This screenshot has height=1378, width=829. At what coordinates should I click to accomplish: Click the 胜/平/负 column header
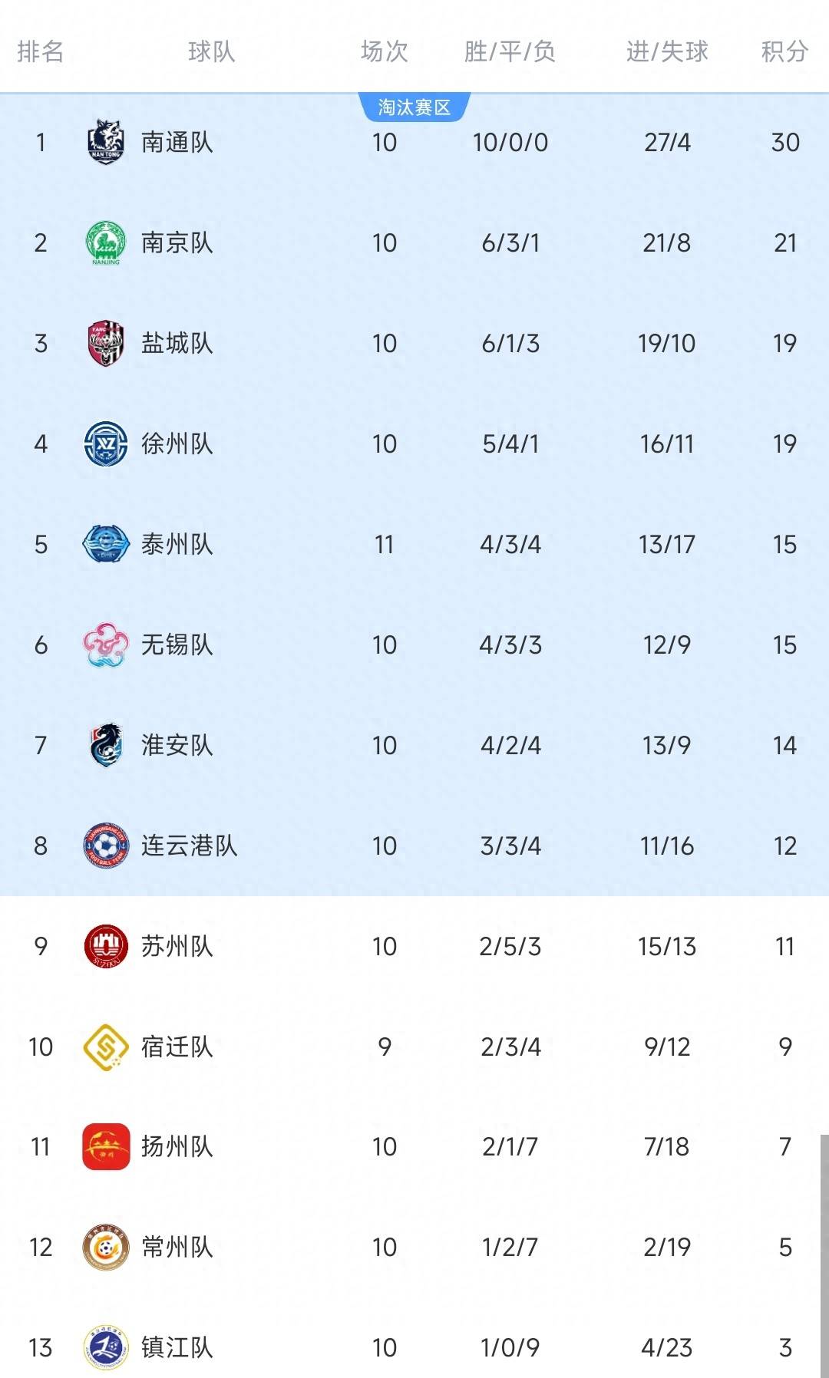[x=510, y=51]
